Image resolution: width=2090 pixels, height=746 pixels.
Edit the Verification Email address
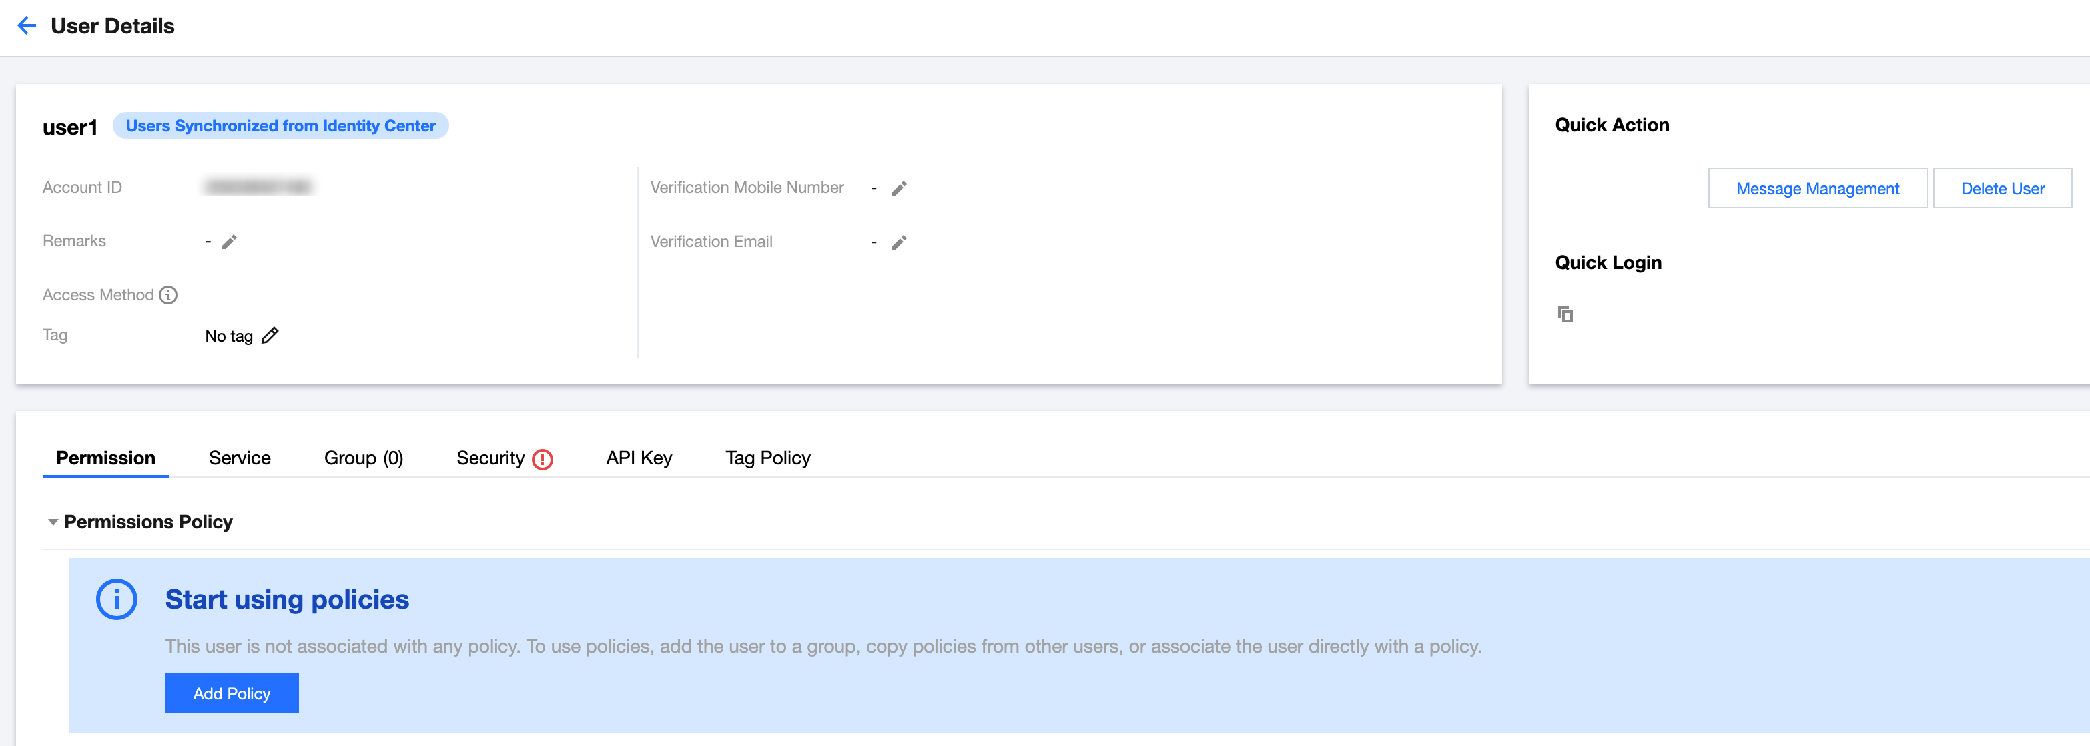pos(899,242)
